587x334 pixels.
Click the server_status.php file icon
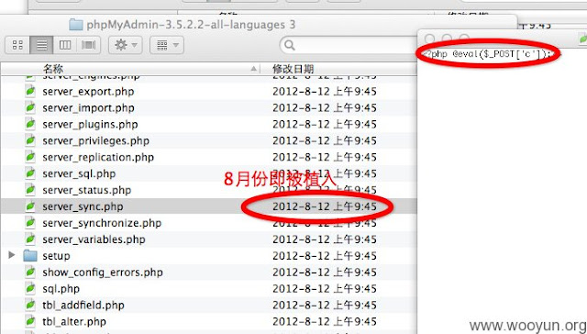point(30,190)
